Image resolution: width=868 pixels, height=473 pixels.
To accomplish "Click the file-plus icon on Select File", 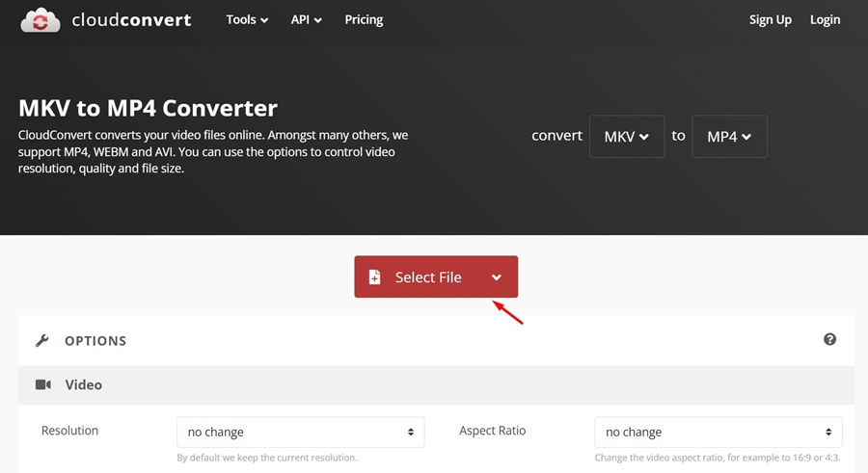I will [375, 276].
